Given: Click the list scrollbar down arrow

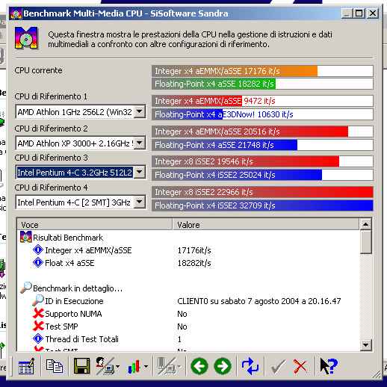Looking at the screenshot, I should pos(365,344).
